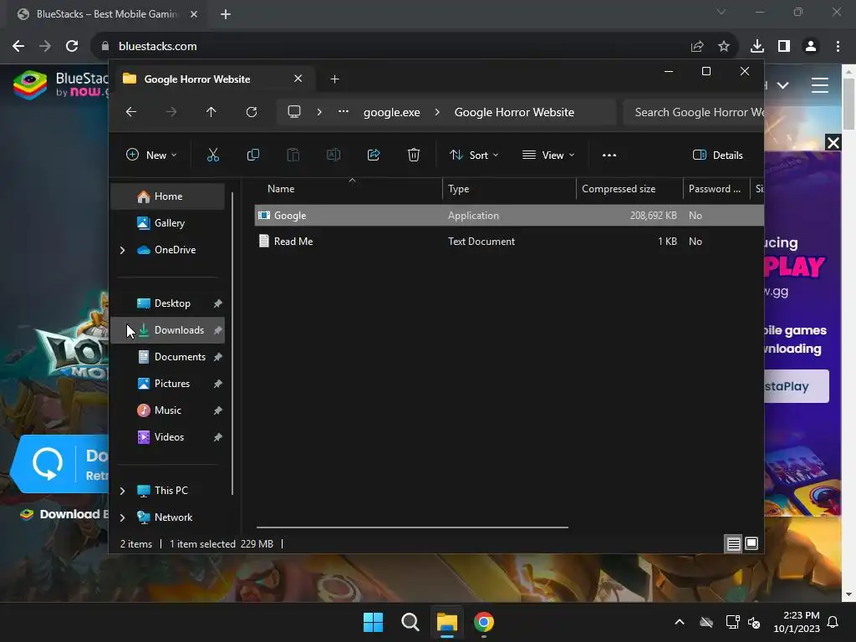Open Chrome three-dot menu
The height and width of the screenshot is (642, 856).
pos(838,47)
